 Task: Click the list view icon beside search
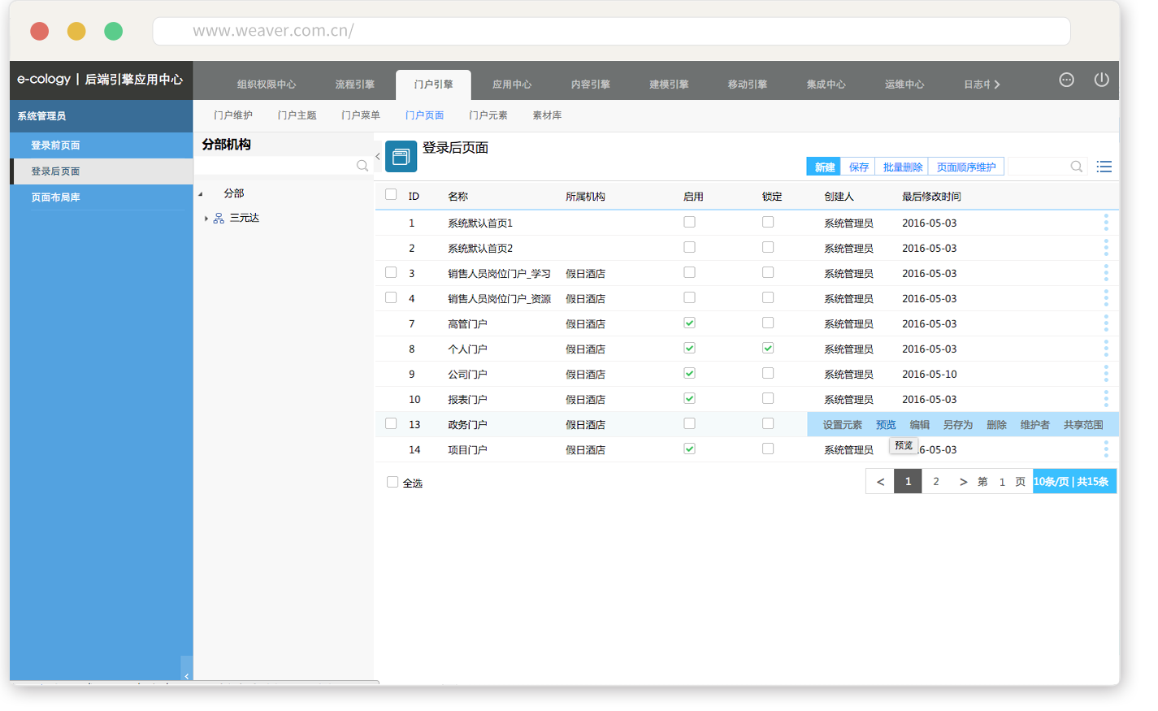click(1104, 167)
